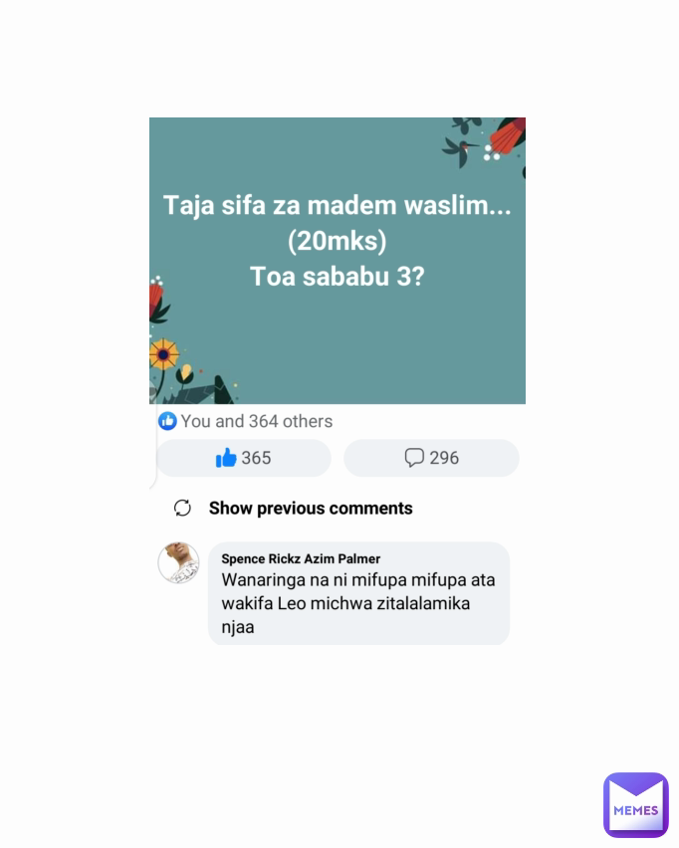Click the yellow sunflower illustration on the post
The width and height of the screenshot is (679, 848).
coord(163,354)
